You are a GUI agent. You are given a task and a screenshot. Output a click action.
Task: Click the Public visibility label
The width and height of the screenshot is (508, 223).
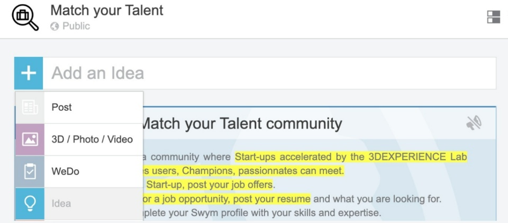tap(76, 26)
